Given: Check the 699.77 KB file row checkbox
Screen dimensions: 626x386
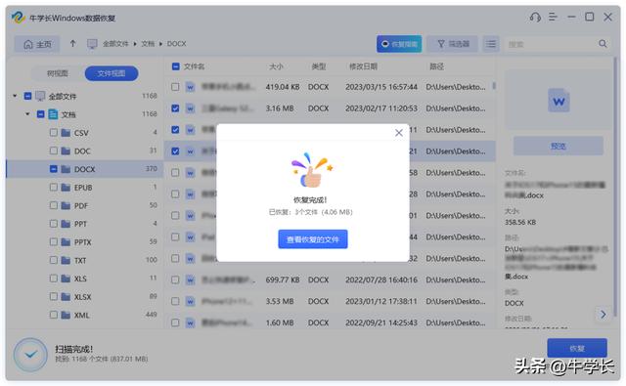Looking at the screenshot, I should 175,279.
